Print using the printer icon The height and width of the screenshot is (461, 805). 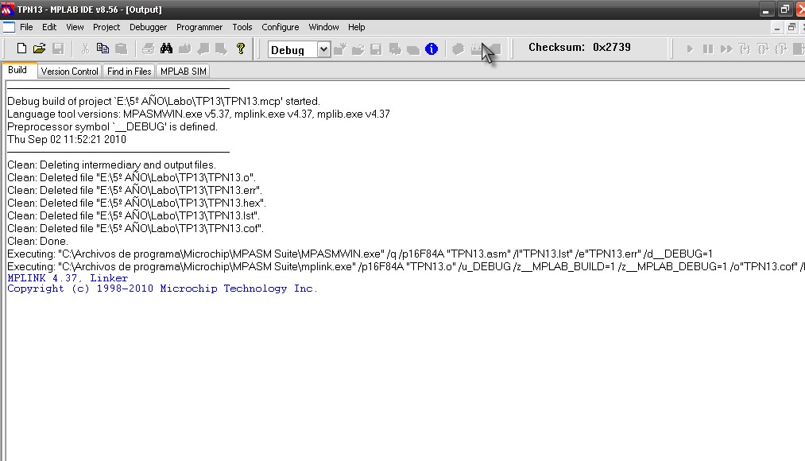click(x=148, y=48)
